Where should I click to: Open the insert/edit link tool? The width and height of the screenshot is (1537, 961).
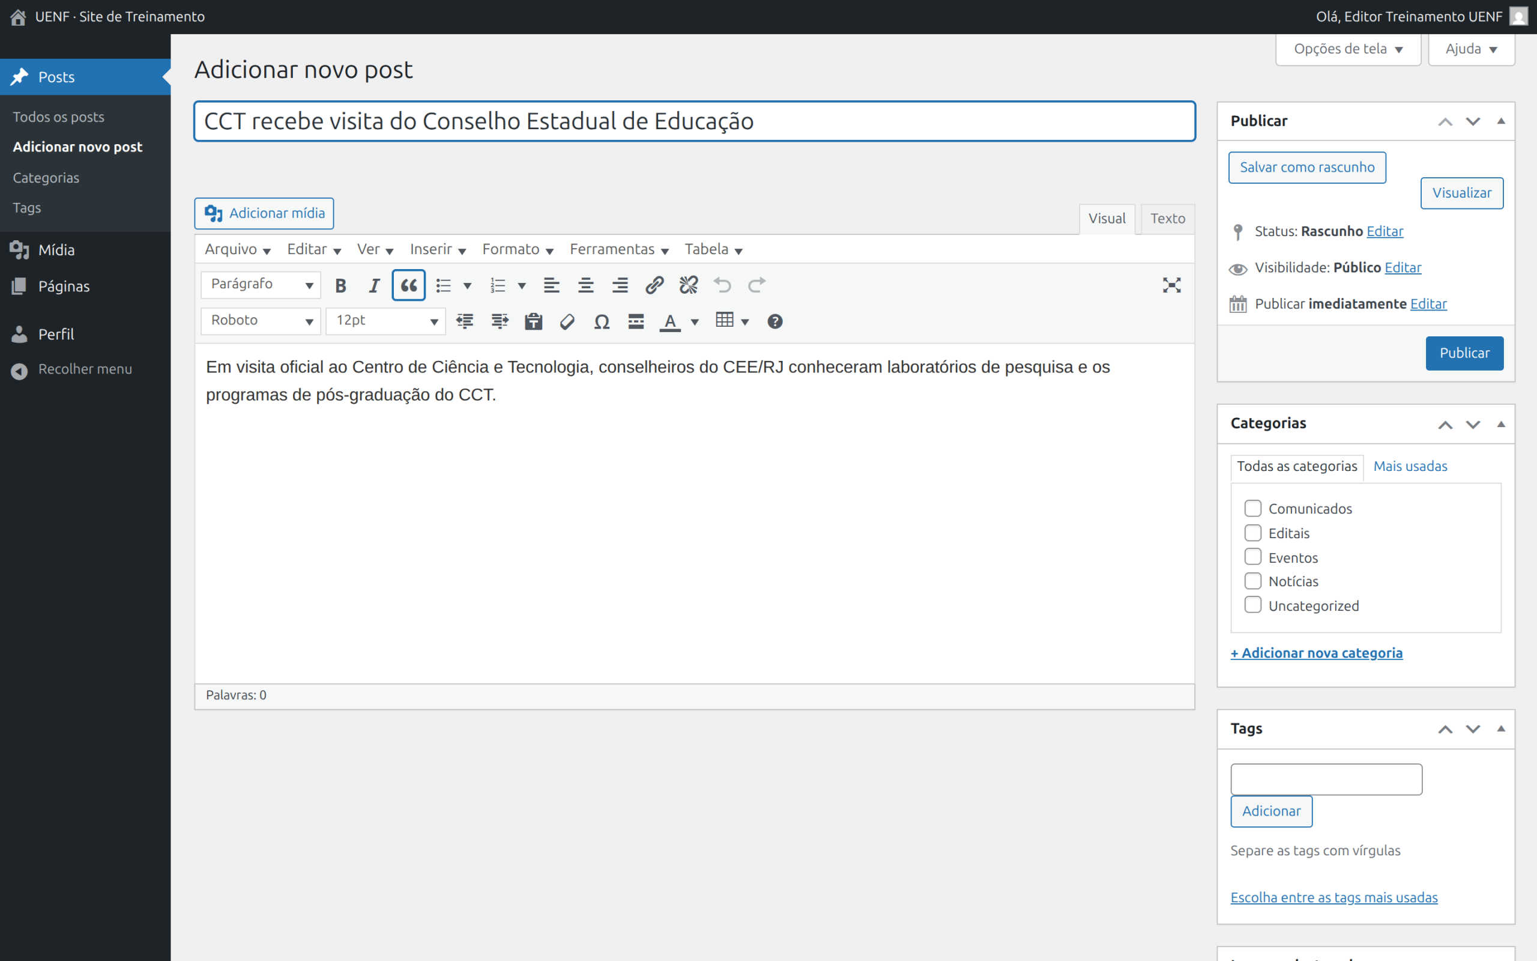654,285
